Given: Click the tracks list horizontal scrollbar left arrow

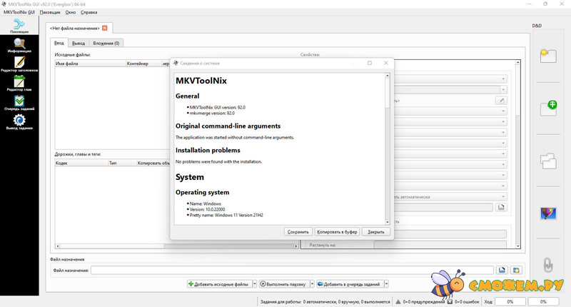Looking at the screenshot, I should (x=58, y=246).
